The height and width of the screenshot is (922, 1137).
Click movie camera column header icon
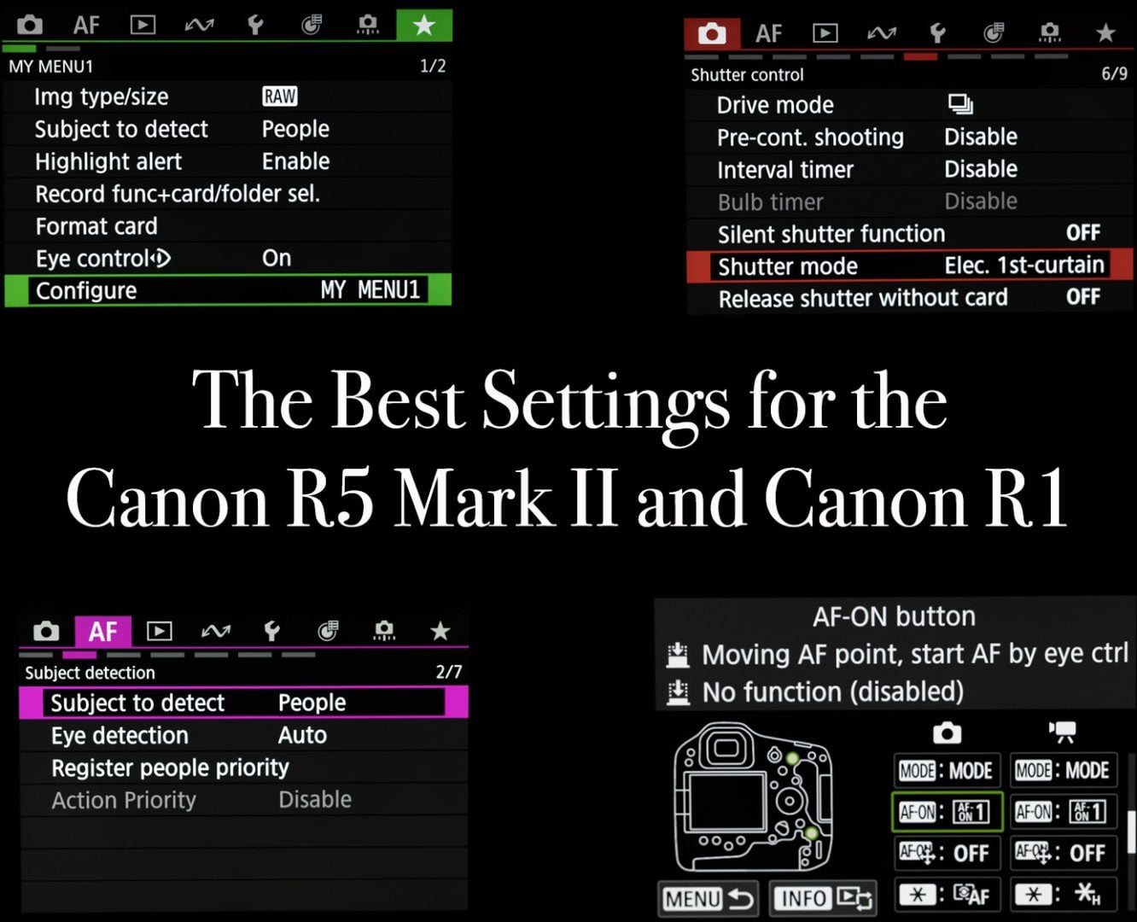coord(1063,732)
